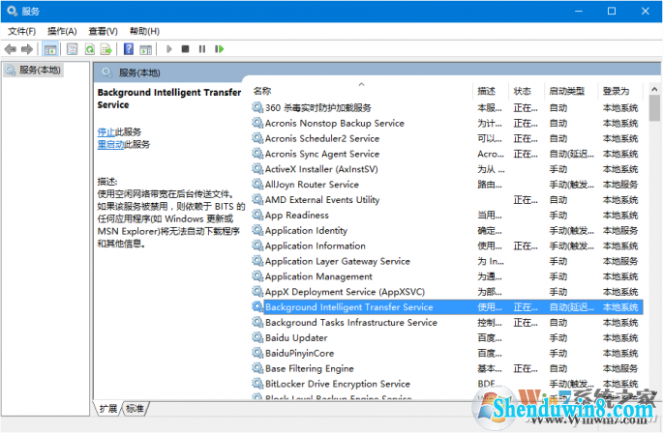The height and width of the screenshot is (433, 663).
Task: Click the vertical scrollbar thumb in services list
Action: coord(654,108)
